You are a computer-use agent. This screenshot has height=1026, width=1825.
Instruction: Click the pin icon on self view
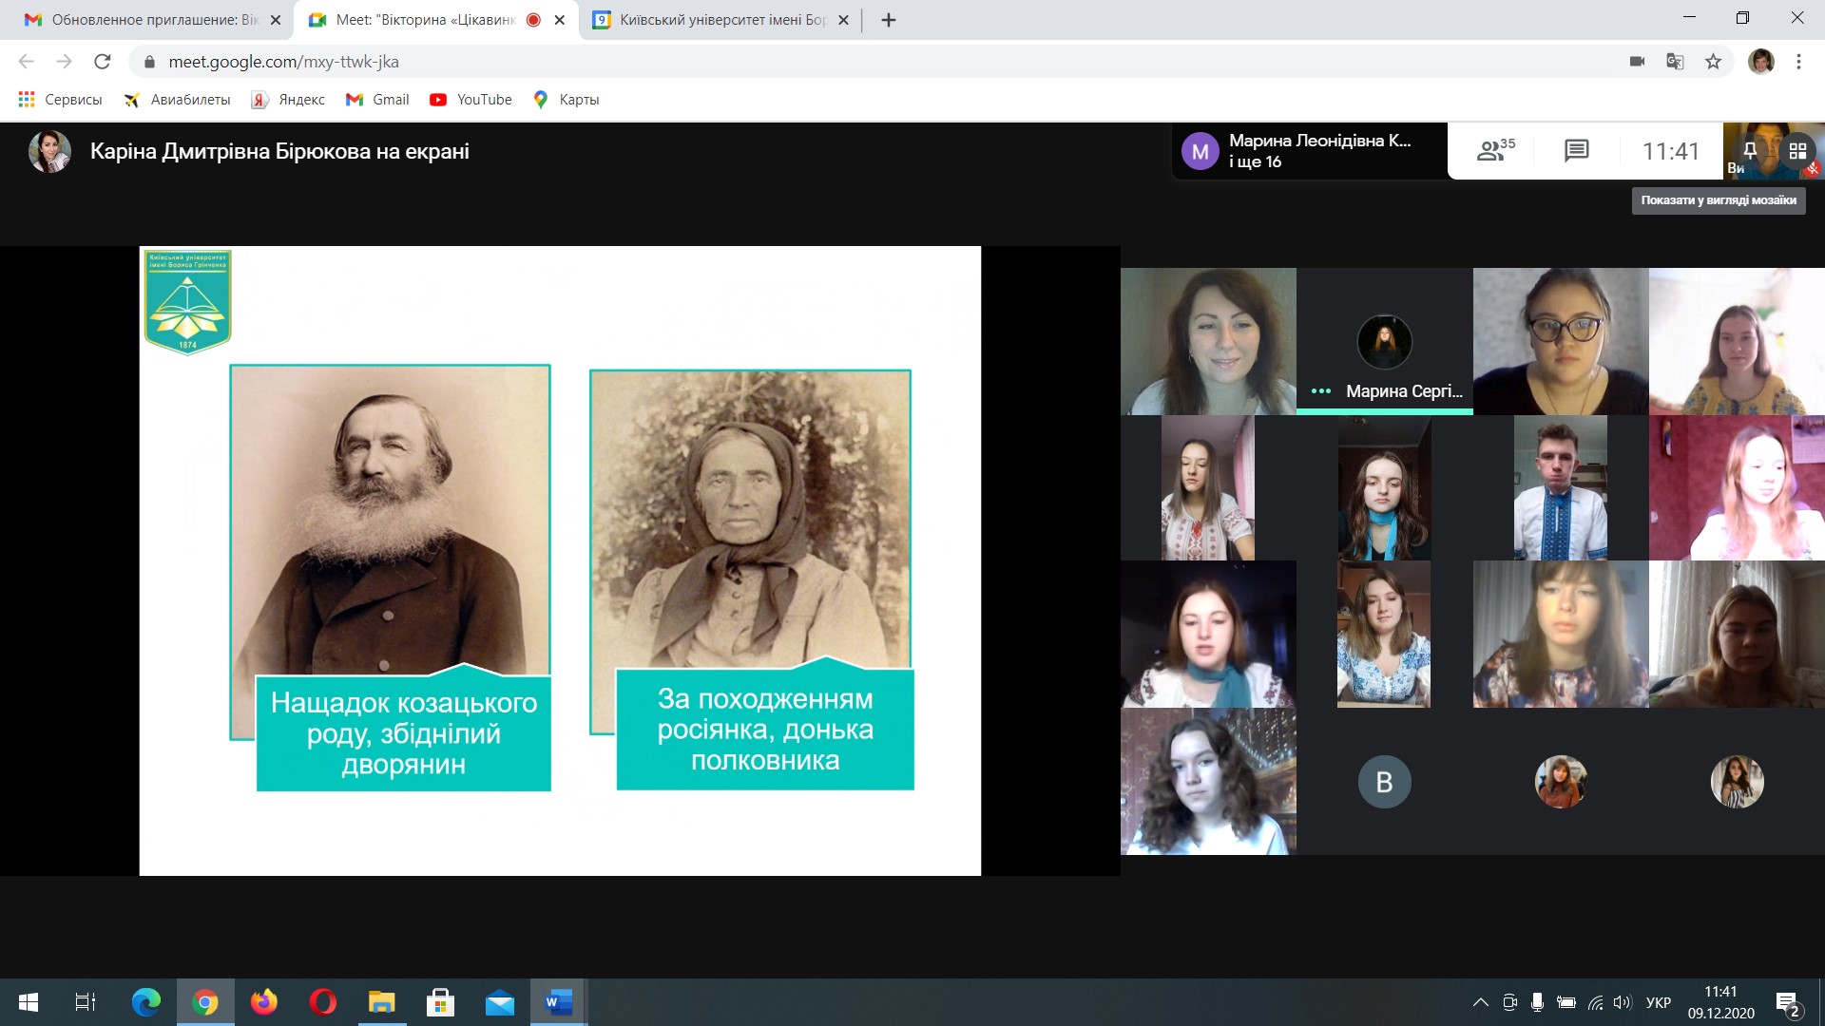point(1750,150)
